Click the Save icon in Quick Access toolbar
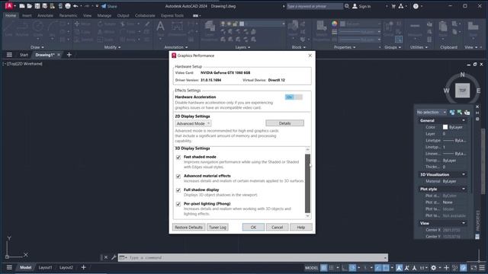 37,6
